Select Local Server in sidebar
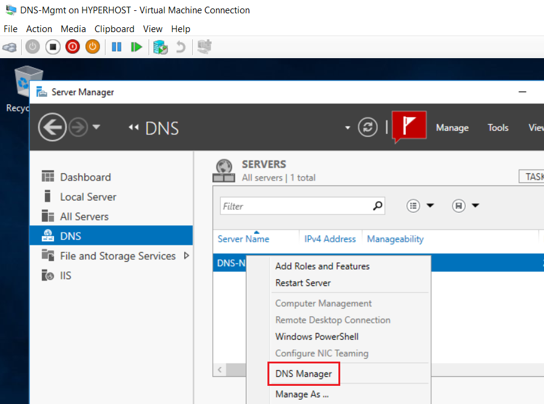This screenshot has width=544, height=404. 88,197
